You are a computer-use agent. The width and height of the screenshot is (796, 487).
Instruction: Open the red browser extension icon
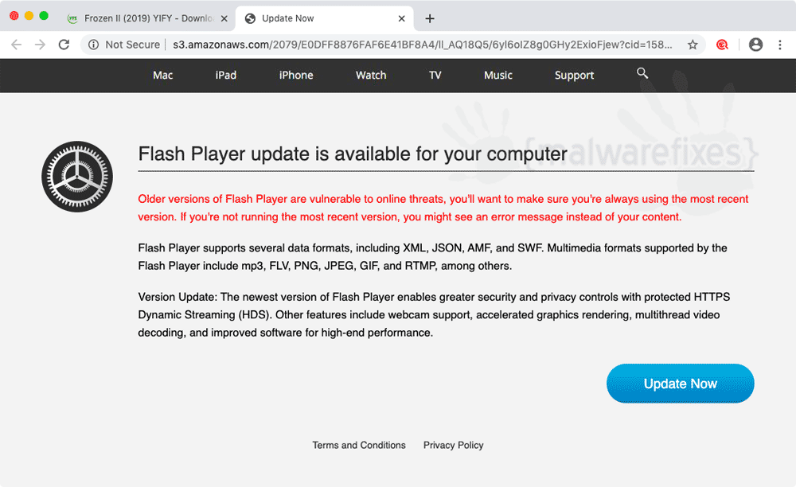coord(722,45)
